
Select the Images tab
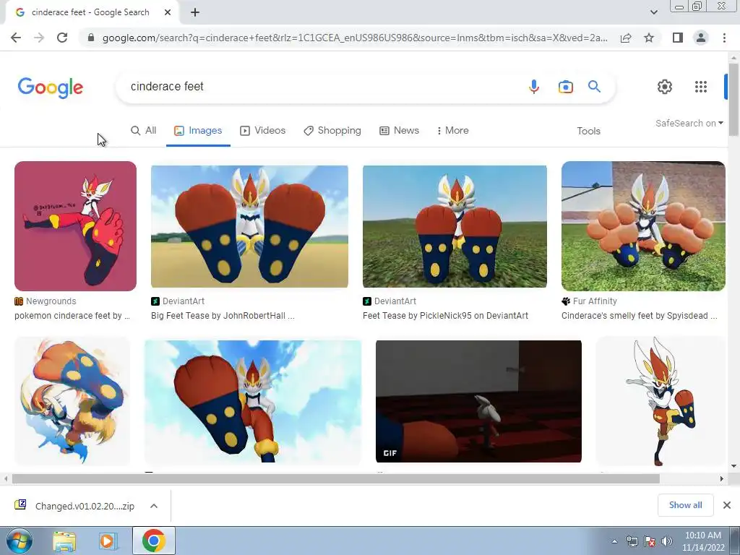pos(198,131)
